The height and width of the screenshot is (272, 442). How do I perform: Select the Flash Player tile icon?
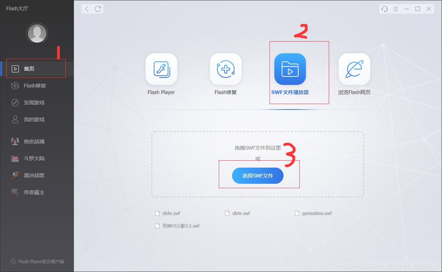click(161, 69)
